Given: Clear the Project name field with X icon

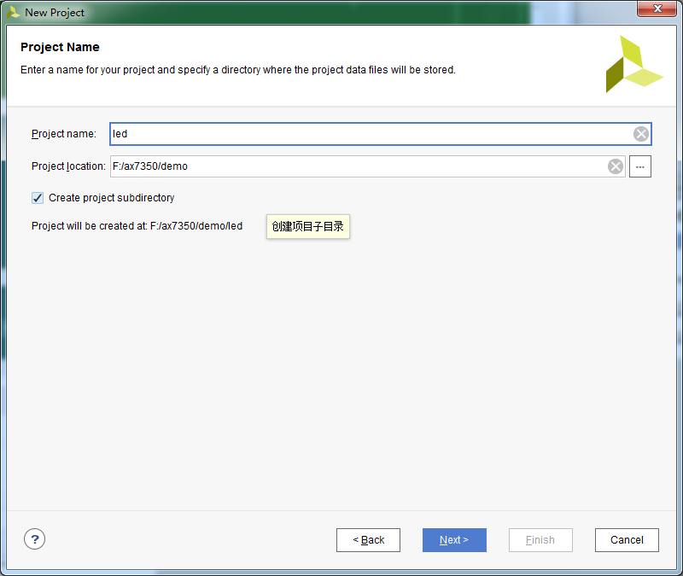Looking at the screenshot, I should pos(641,134).
